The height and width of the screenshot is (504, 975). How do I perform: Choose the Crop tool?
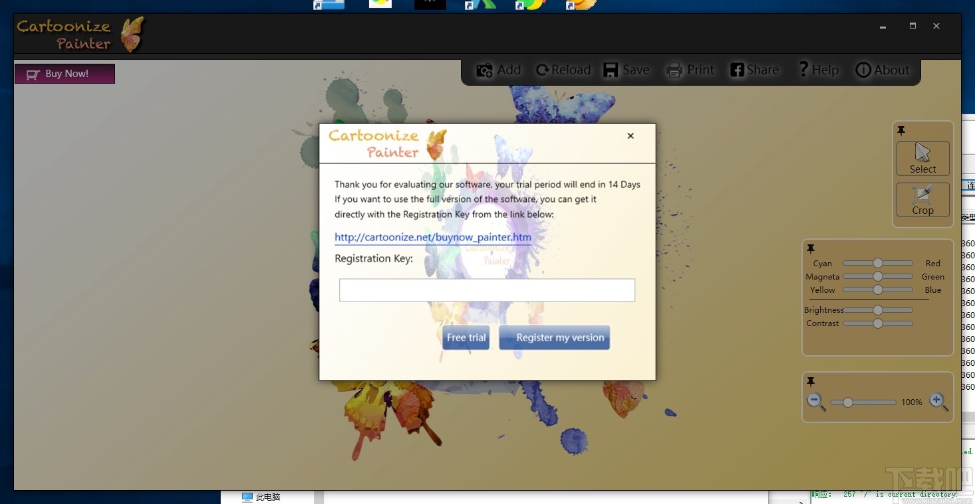[x=922, y=199]
